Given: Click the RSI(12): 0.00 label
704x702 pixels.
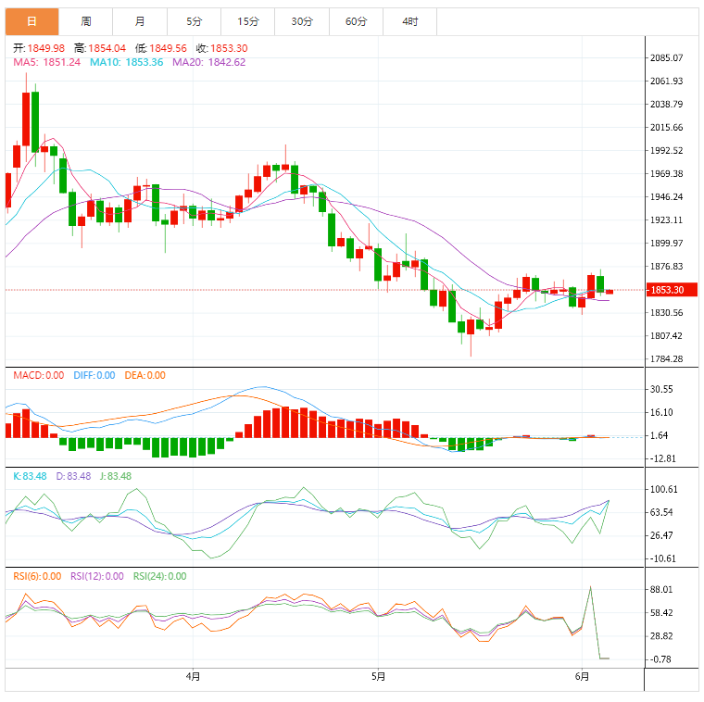Looking at the screenshot, I should [x=97, y=576].
